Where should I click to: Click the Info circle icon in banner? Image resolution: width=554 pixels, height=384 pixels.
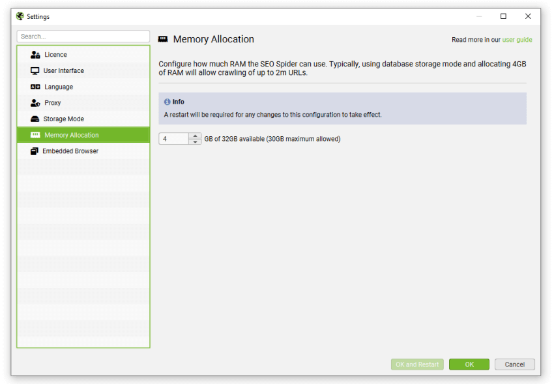169,102
